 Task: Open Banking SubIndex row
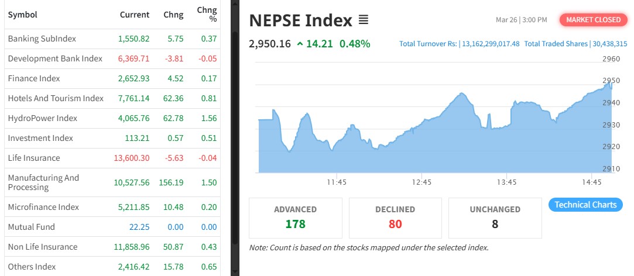42,39
